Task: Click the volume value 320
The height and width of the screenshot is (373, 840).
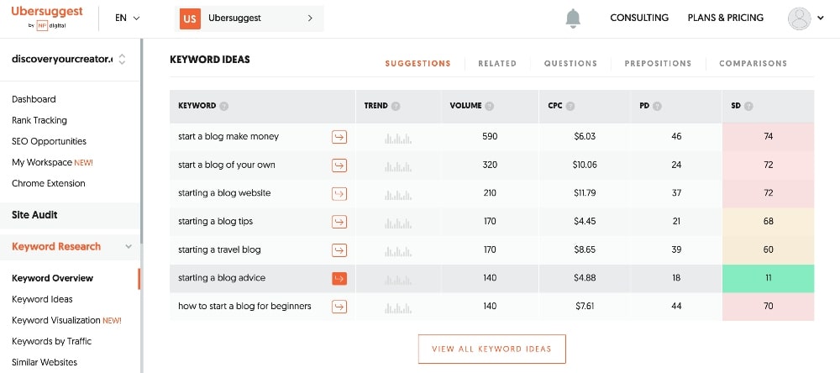Action: pos(490,165)
